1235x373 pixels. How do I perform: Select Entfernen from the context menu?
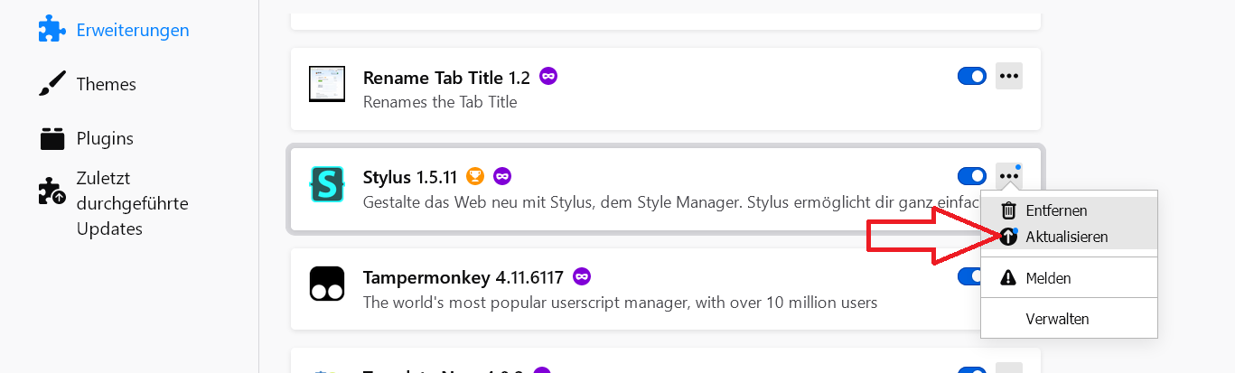coord(1056,210)
